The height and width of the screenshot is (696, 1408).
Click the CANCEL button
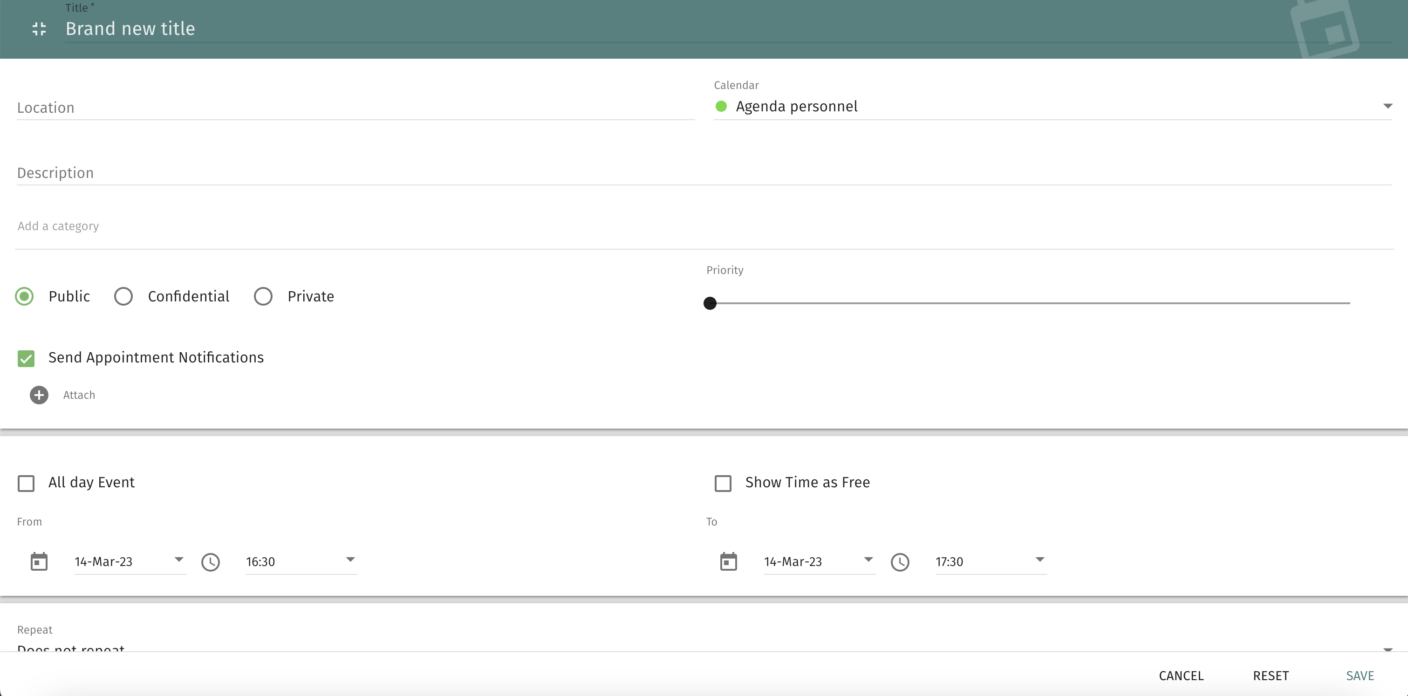tap(1181, 676)
